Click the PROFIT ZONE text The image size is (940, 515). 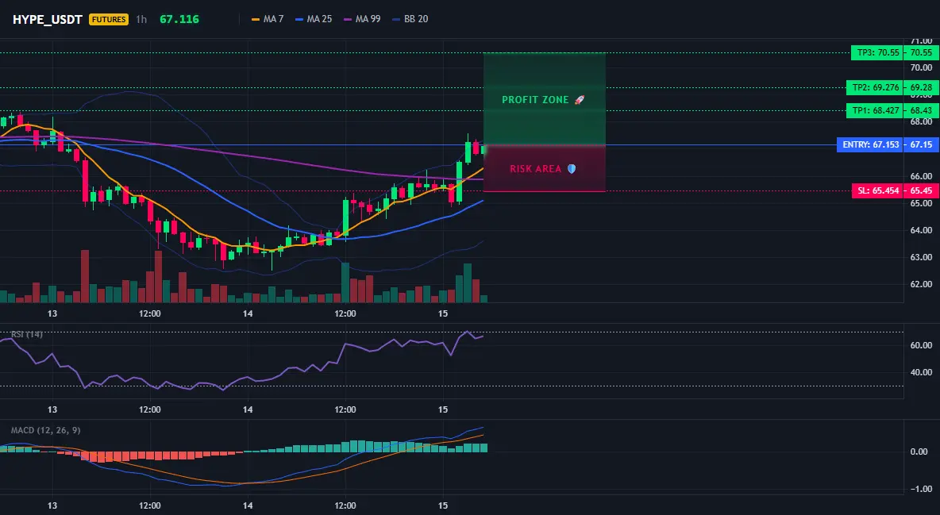535,99
